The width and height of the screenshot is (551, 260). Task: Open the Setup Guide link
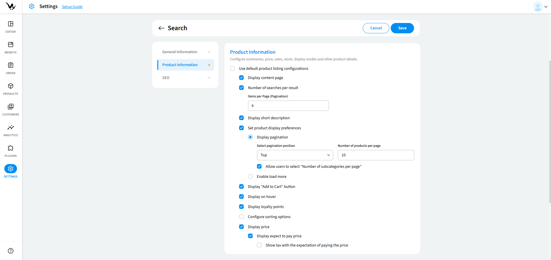pos(72,7)
